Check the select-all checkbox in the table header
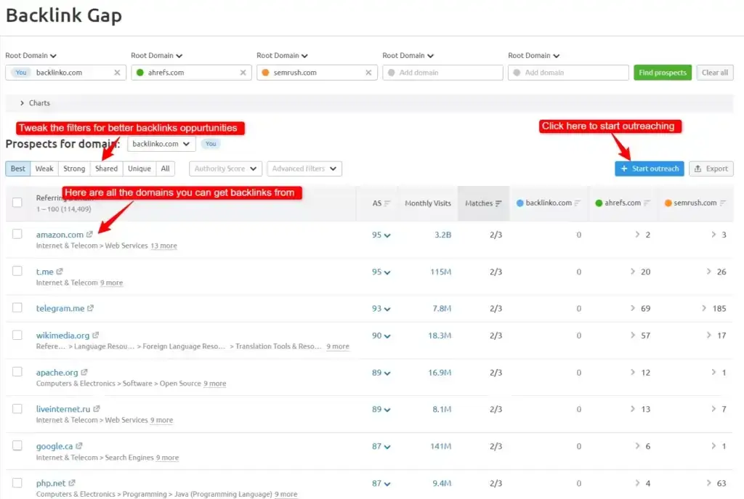This screenshot has width=744, height=499. (17, 203)
